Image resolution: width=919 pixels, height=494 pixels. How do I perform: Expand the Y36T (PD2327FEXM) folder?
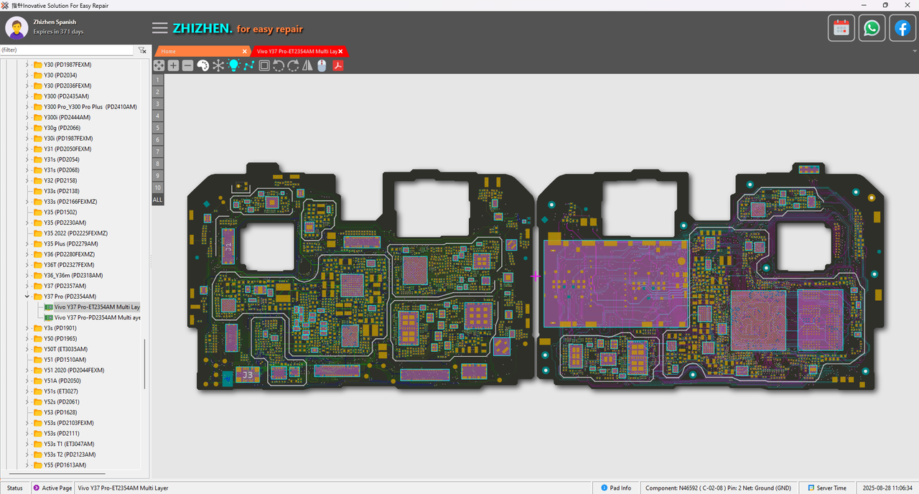pos(27,264)
